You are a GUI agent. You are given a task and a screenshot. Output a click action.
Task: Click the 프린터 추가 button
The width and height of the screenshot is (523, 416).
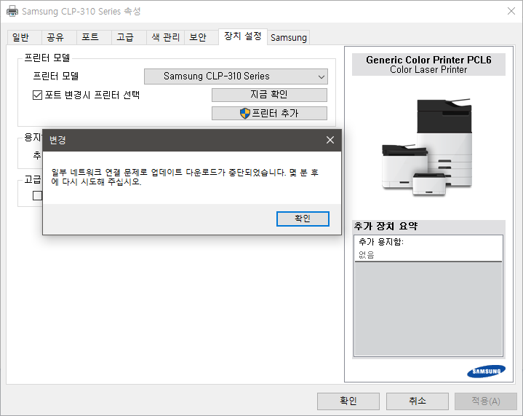269,113
